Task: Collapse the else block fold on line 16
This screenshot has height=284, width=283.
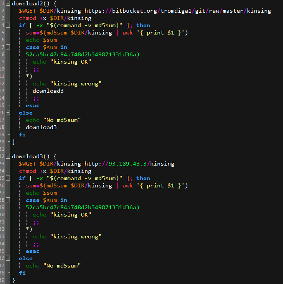Action: click(x=8, y=113)
